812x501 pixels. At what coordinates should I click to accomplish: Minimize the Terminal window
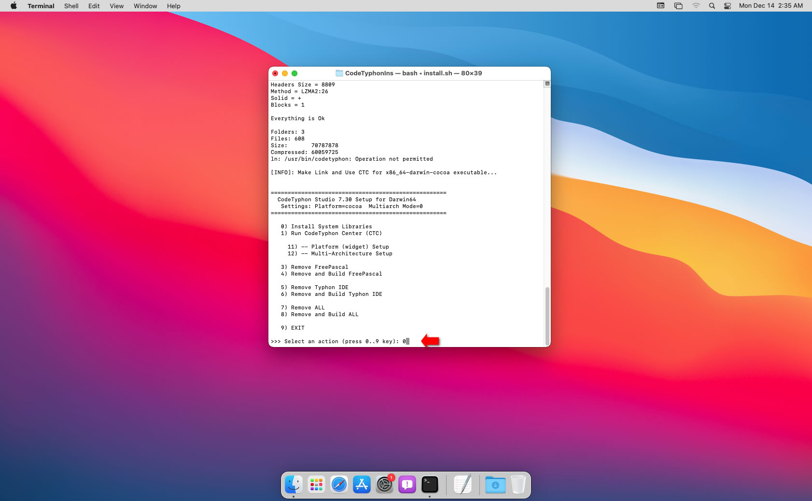285,73
